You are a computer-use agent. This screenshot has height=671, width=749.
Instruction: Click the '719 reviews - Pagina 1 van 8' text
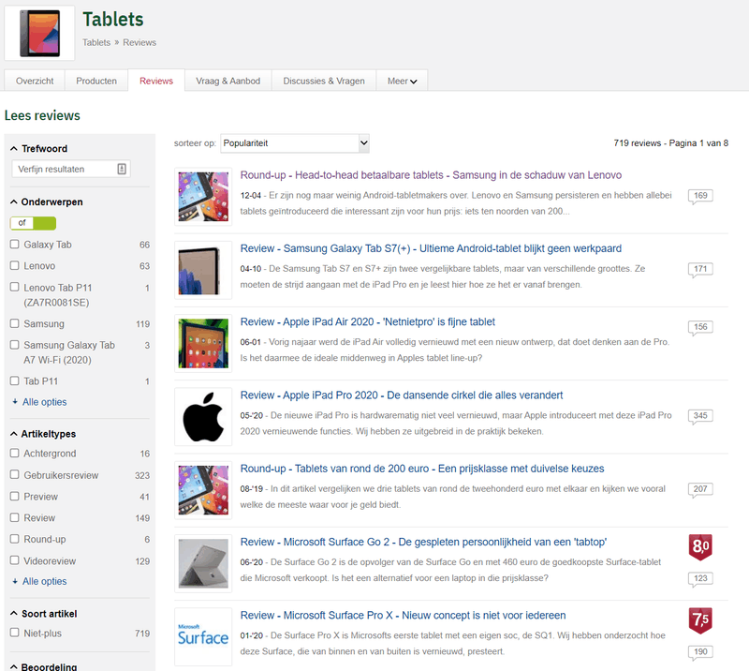coord(670,143)
